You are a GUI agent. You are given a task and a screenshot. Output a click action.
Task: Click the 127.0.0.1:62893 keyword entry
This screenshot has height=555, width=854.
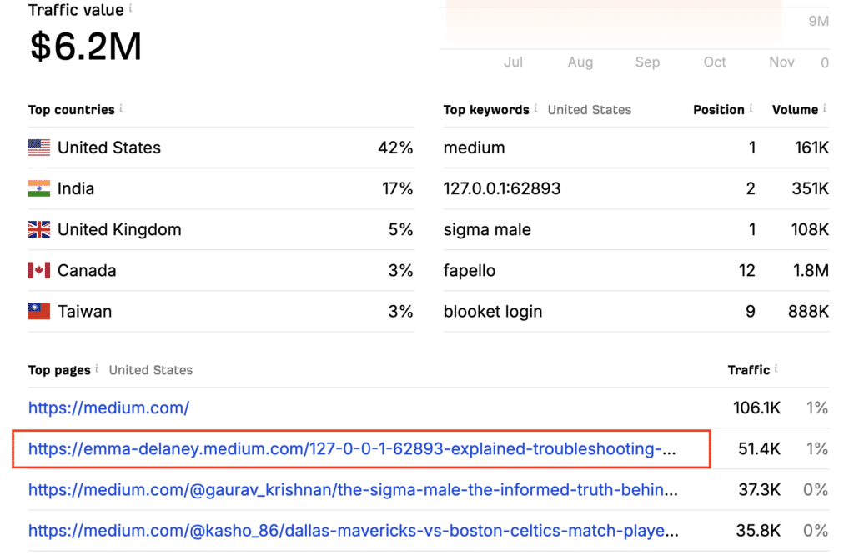pyautogui.click(x=501, y=188)
